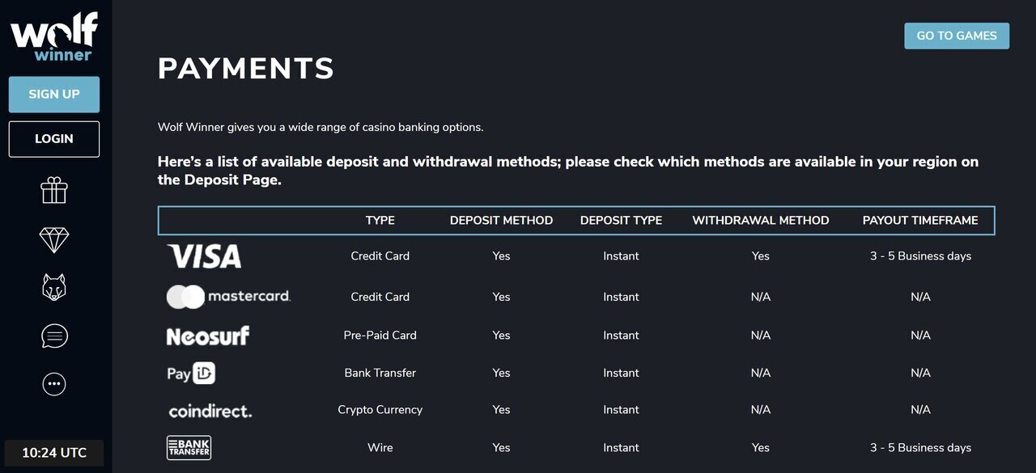The image size is (1036, 473).
Task: Click the PayID payout timeframe N/A
Action: click(x=921, y=373)
